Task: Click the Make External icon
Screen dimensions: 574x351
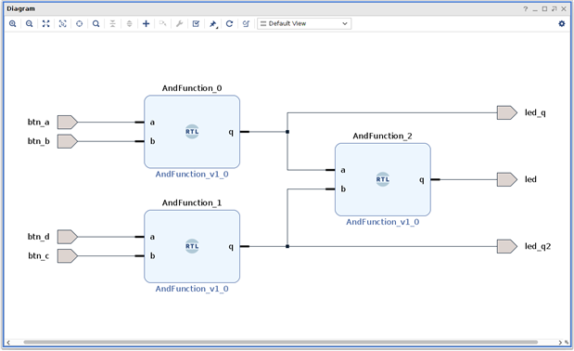Action: pyautogui.click(x=162, y=24)
